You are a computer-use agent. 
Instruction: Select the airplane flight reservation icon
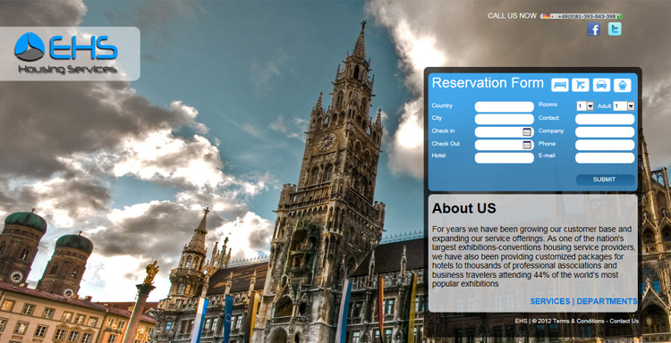[x=581, y=85]
